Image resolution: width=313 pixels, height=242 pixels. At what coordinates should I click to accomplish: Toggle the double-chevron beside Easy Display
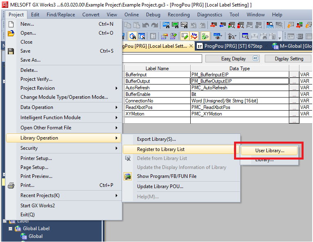click(256, 58)
